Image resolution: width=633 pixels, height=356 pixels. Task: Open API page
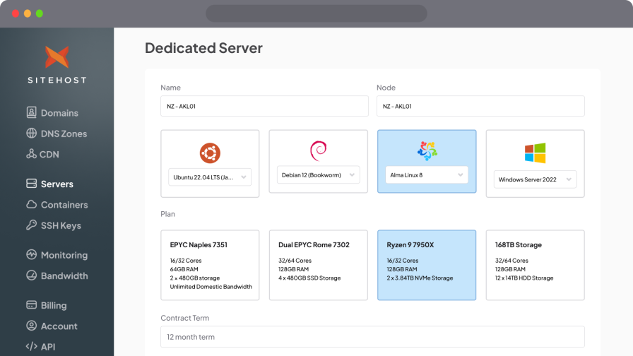tap(47, 347)
